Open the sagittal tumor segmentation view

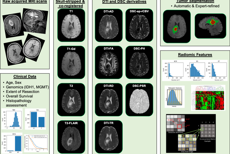click(210, 26)
